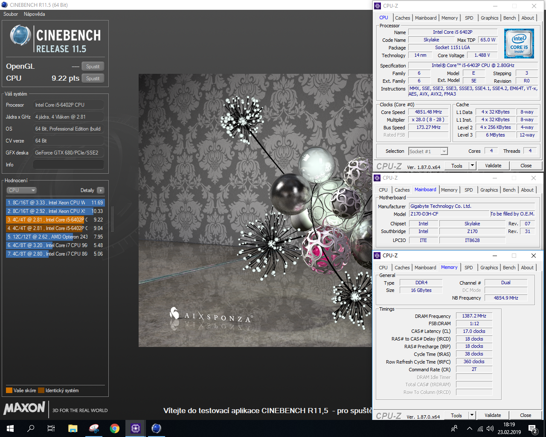The width and height of the screenshot is (546, 437).
Task: Switch to Caches tab in top CPU-Z
Action: click(x=402, y=18)
